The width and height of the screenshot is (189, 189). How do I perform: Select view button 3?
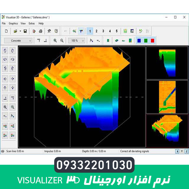[x=103, y=31]
